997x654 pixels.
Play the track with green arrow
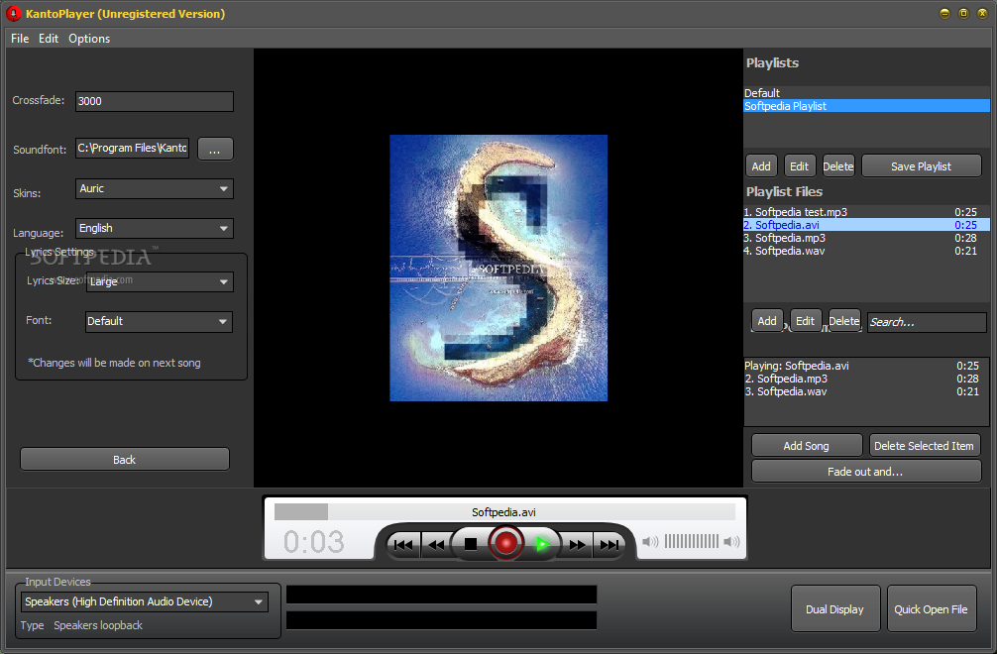click(x=542, y=544)
